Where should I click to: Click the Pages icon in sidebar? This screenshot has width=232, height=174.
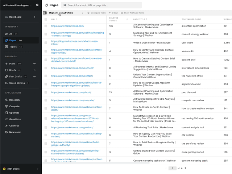click(x=7, y=40)
